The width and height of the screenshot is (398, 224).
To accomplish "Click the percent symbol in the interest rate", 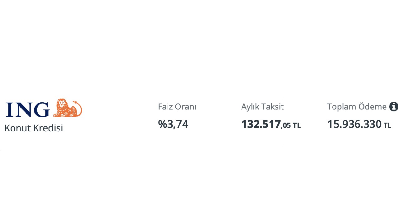I will click(x=162, y=124).
